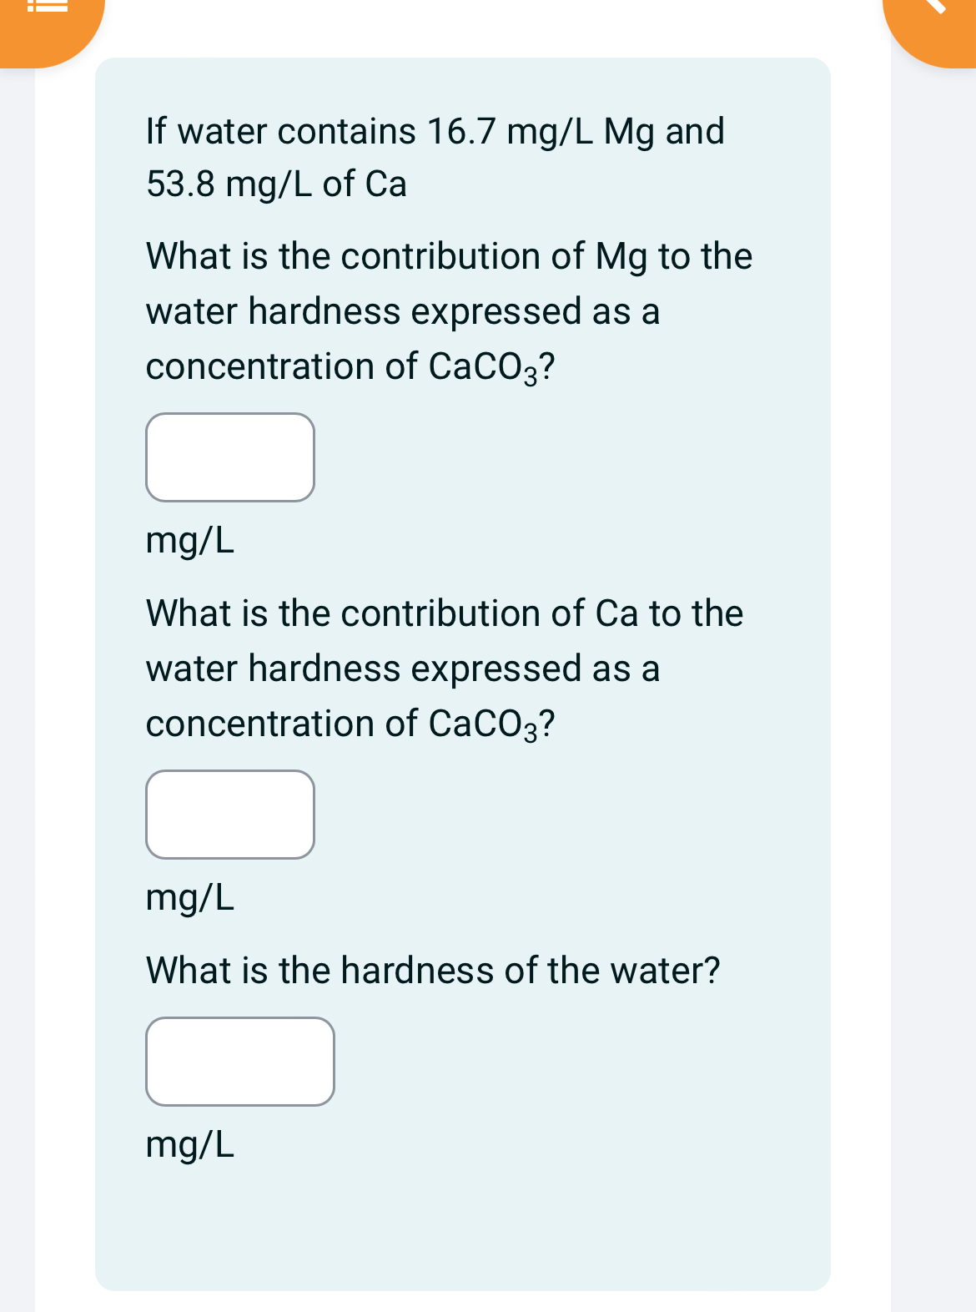The height and width of the screenshot is (1312, 976).
Task: Focus the water hardness answer box
Action: click(x=239, y=1061)
